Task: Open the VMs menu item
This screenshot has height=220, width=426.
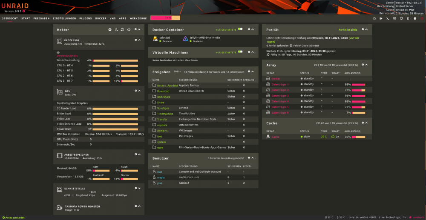Action: pos(113,18)
